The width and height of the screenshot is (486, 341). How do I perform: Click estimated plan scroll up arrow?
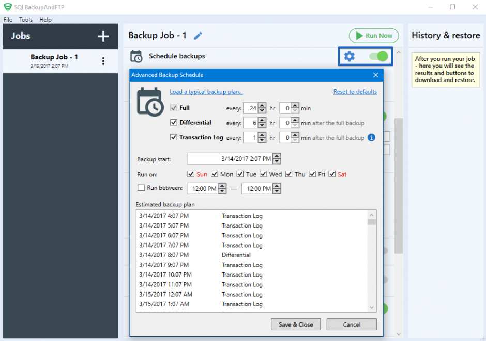pyautogui.click(x=371, y=215)
